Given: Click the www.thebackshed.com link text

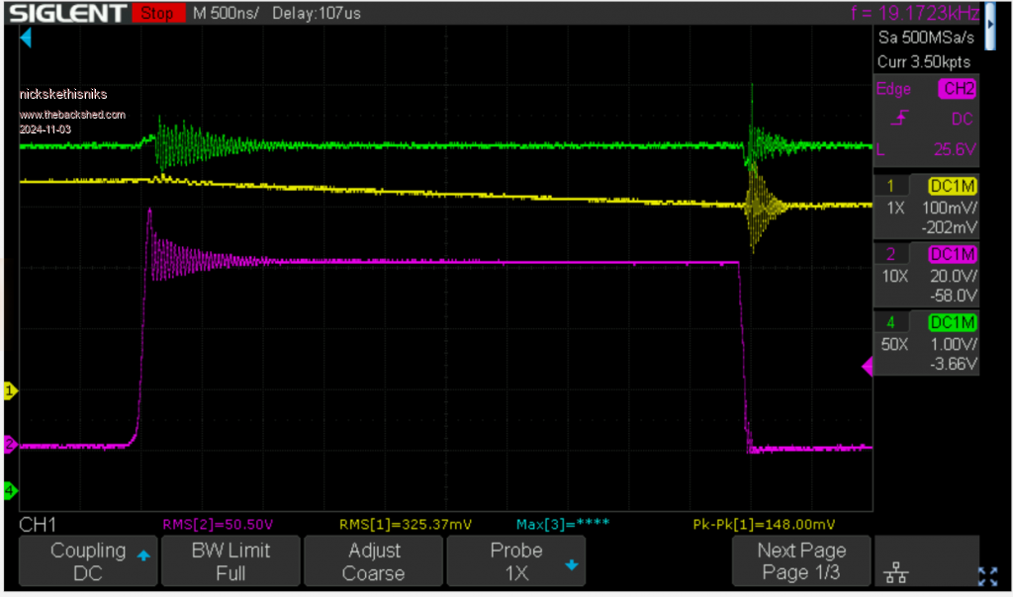Looking at the screenshot, I should click(x=72, y=115).
